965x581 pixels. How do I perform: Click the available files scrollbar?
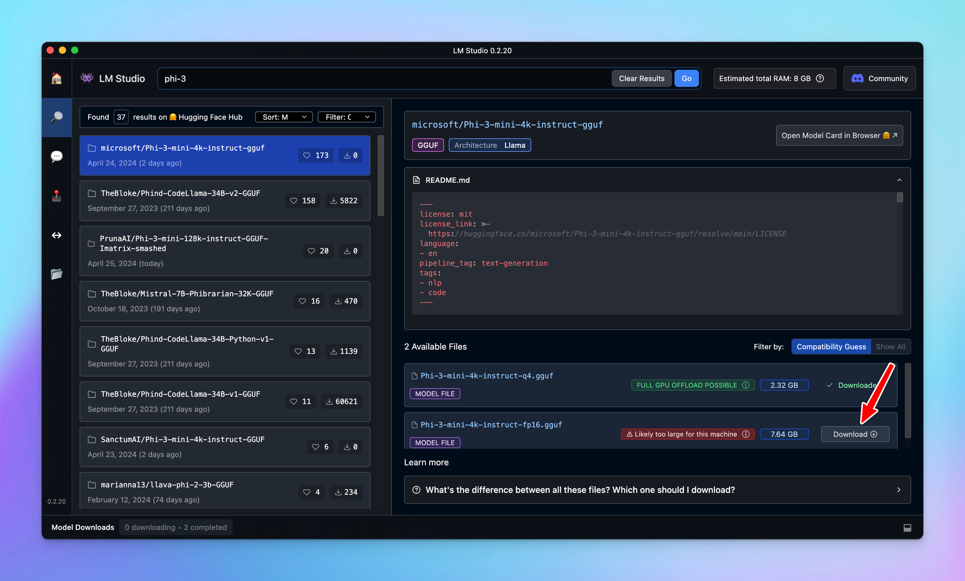tap(908, 401)
